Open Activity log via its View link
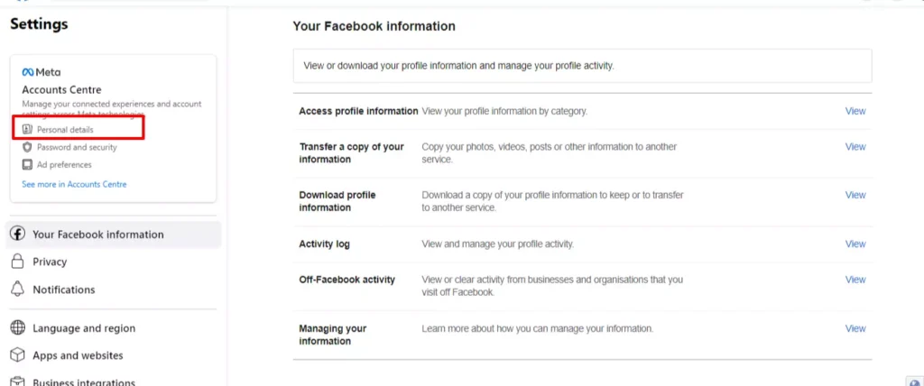This screenshot has height=386, width=924. [855, 244]
